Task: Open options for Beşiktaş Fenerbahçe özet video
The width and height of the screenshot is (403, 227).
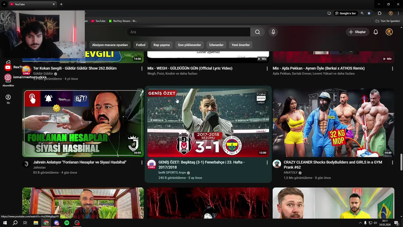Action: pos(267,162)
